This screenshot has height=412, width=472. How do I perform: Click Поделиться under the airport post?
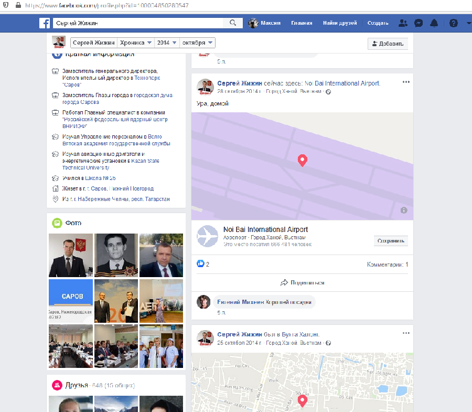point(302,282)
